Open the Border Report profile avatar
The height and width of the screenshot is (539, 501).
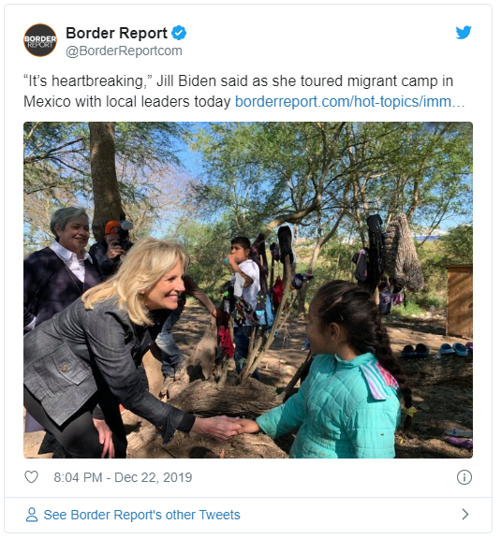point(40,40)
